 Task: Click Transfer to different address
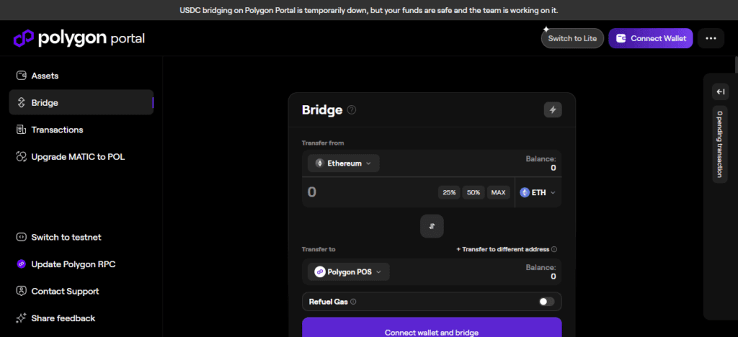pos(502,249)
